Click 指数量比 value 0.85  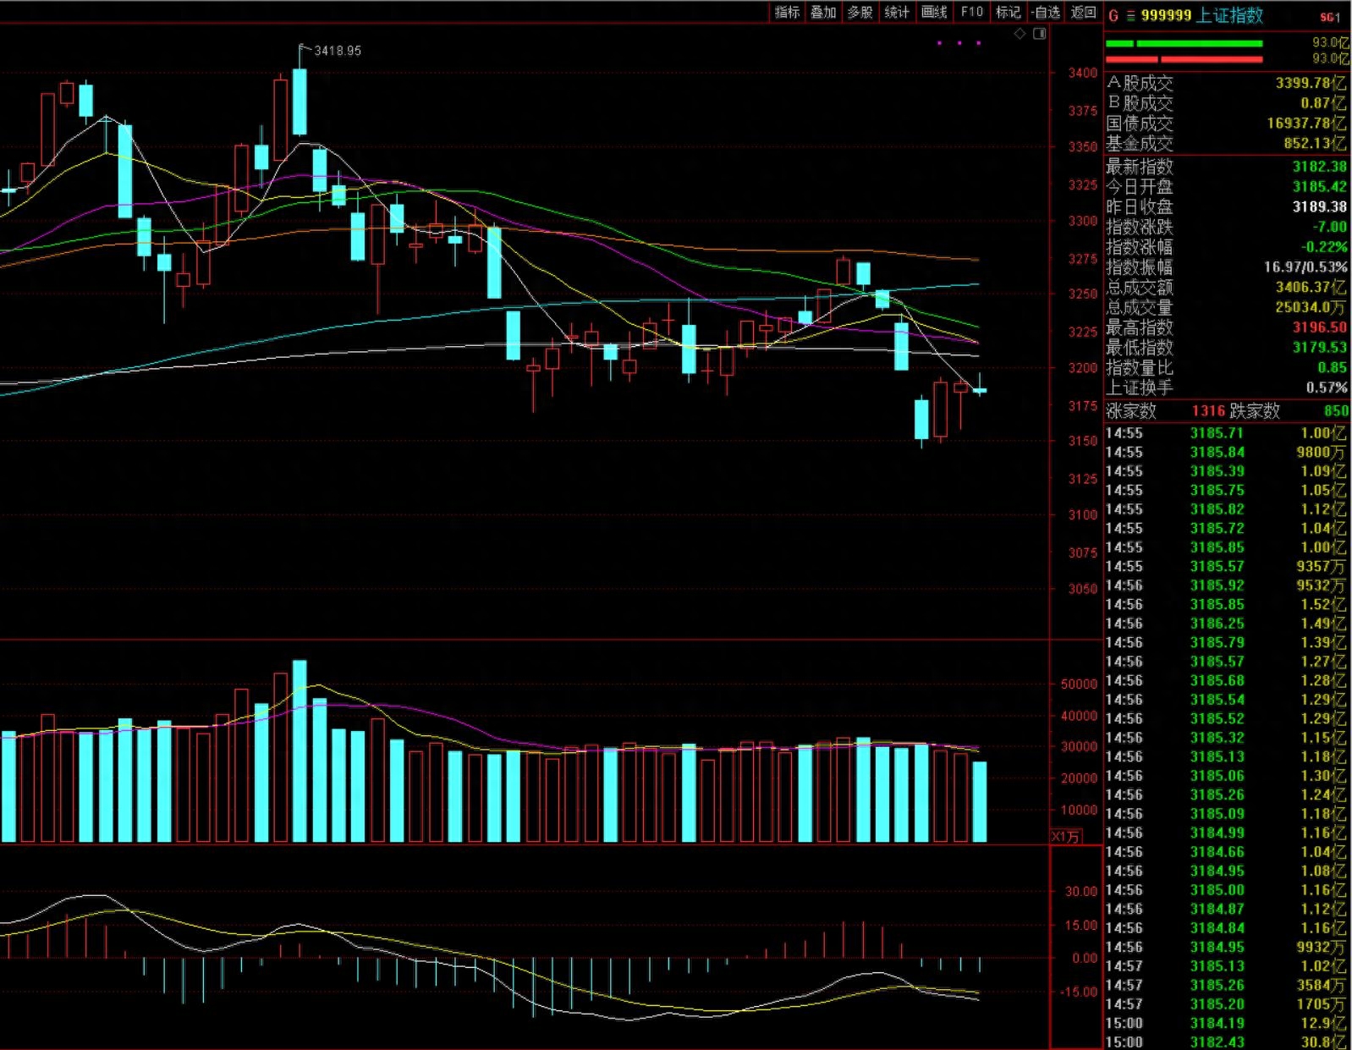1332,368
